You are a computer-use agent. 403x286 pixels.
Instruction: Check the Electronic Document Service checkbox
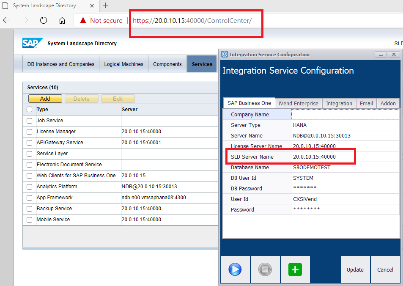click(x=29, y=165)
